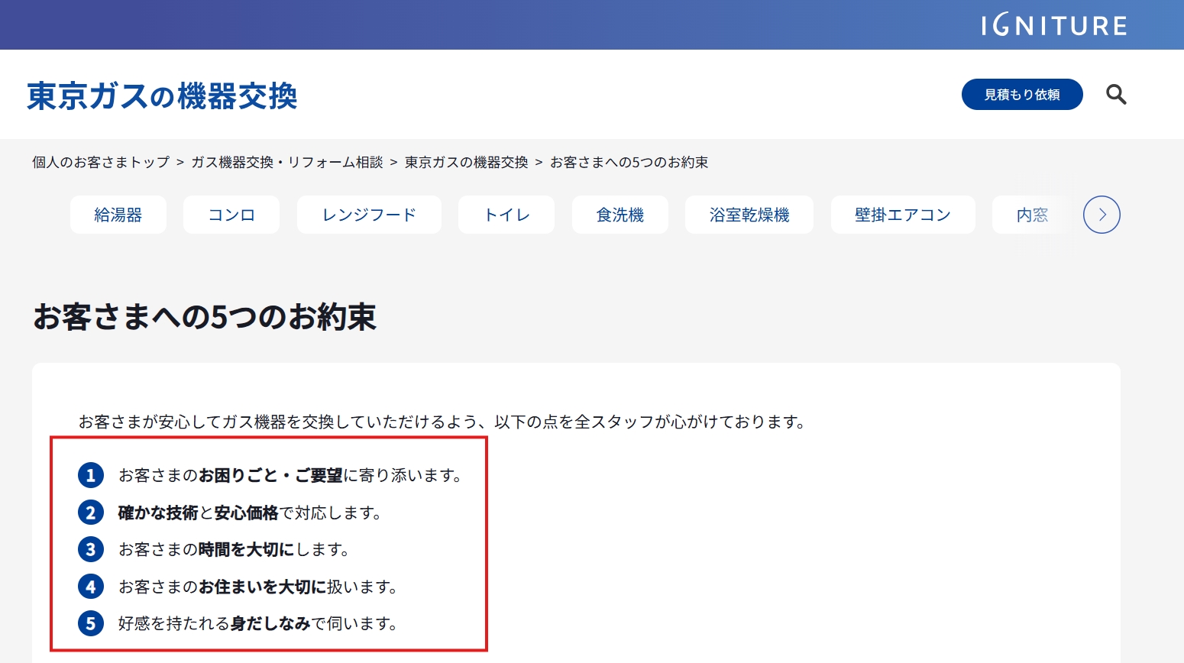Click the 東京ガスの機器交換 site title
1184x663 pixels.
[162, 96]
